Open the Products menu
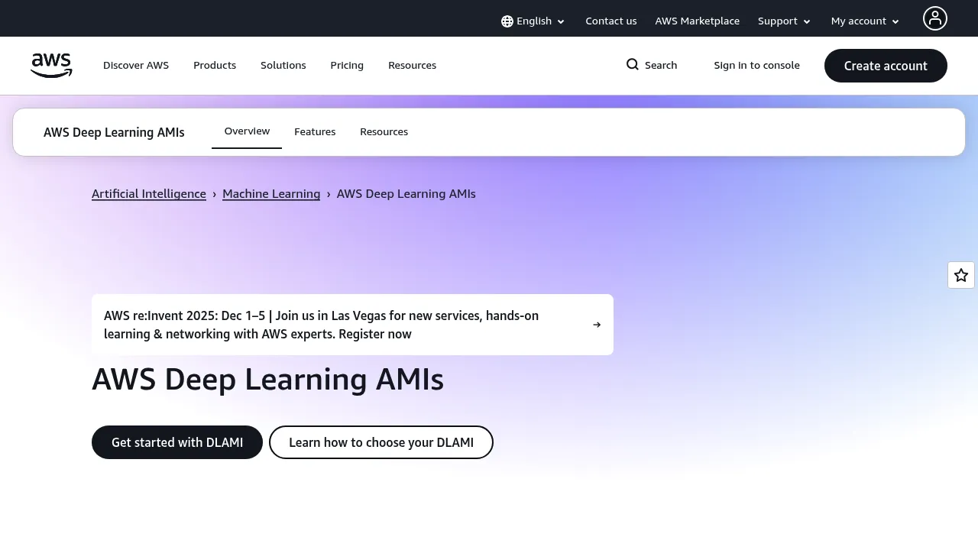The image size is (978, 550). tap(215, 66)
